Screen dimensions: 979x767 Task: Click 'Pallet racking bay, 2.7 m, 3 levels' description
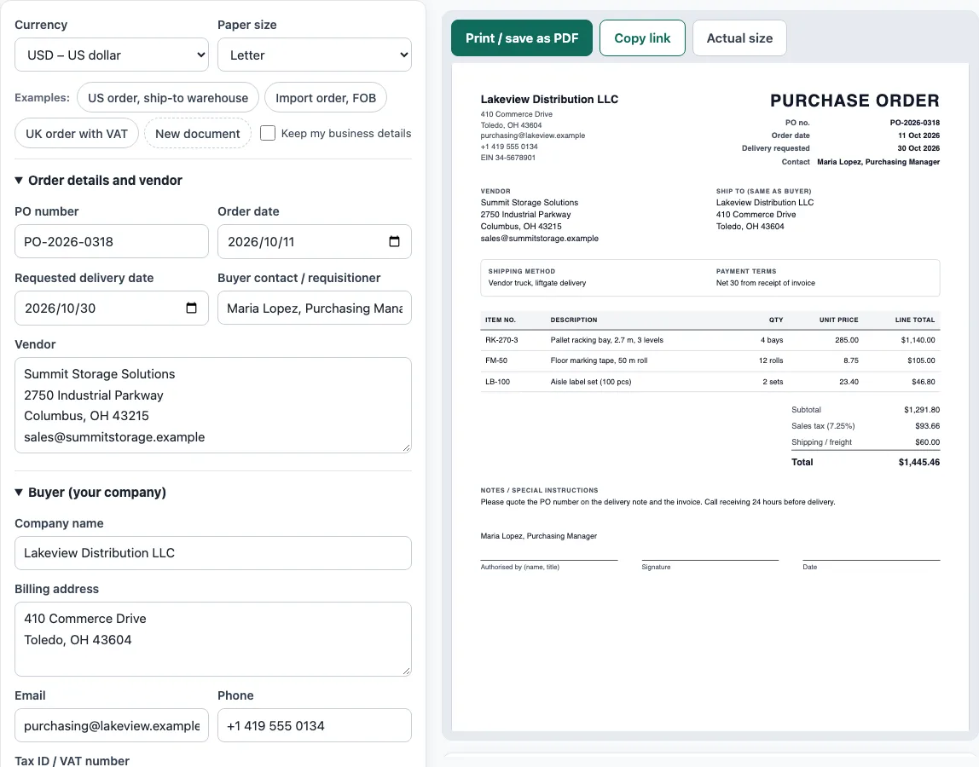[607, 340]
